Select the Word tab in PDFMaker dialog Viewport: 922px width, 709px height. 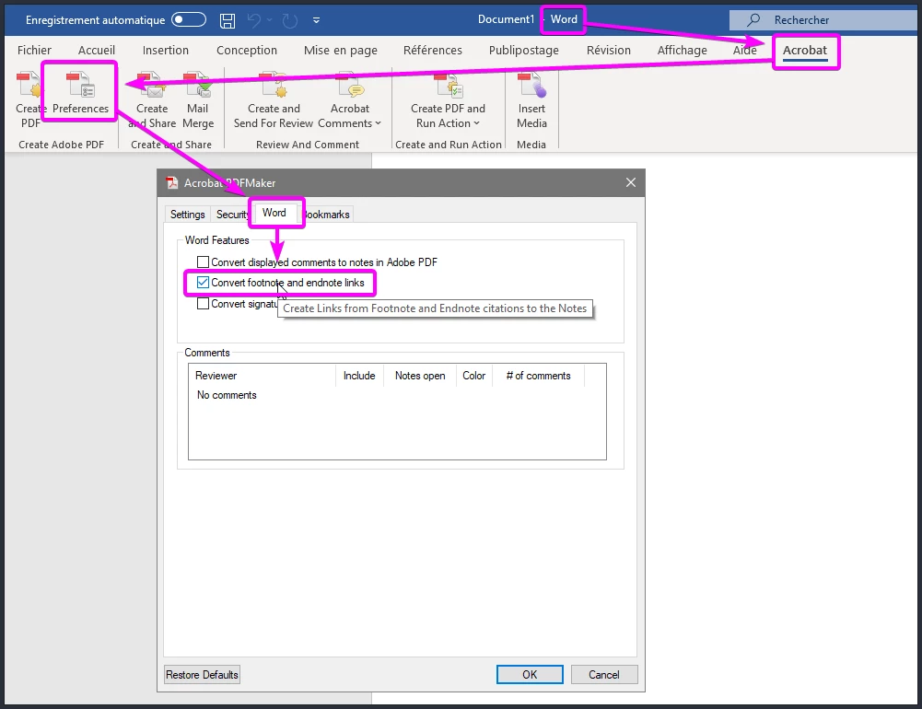[x=274, y=213]
